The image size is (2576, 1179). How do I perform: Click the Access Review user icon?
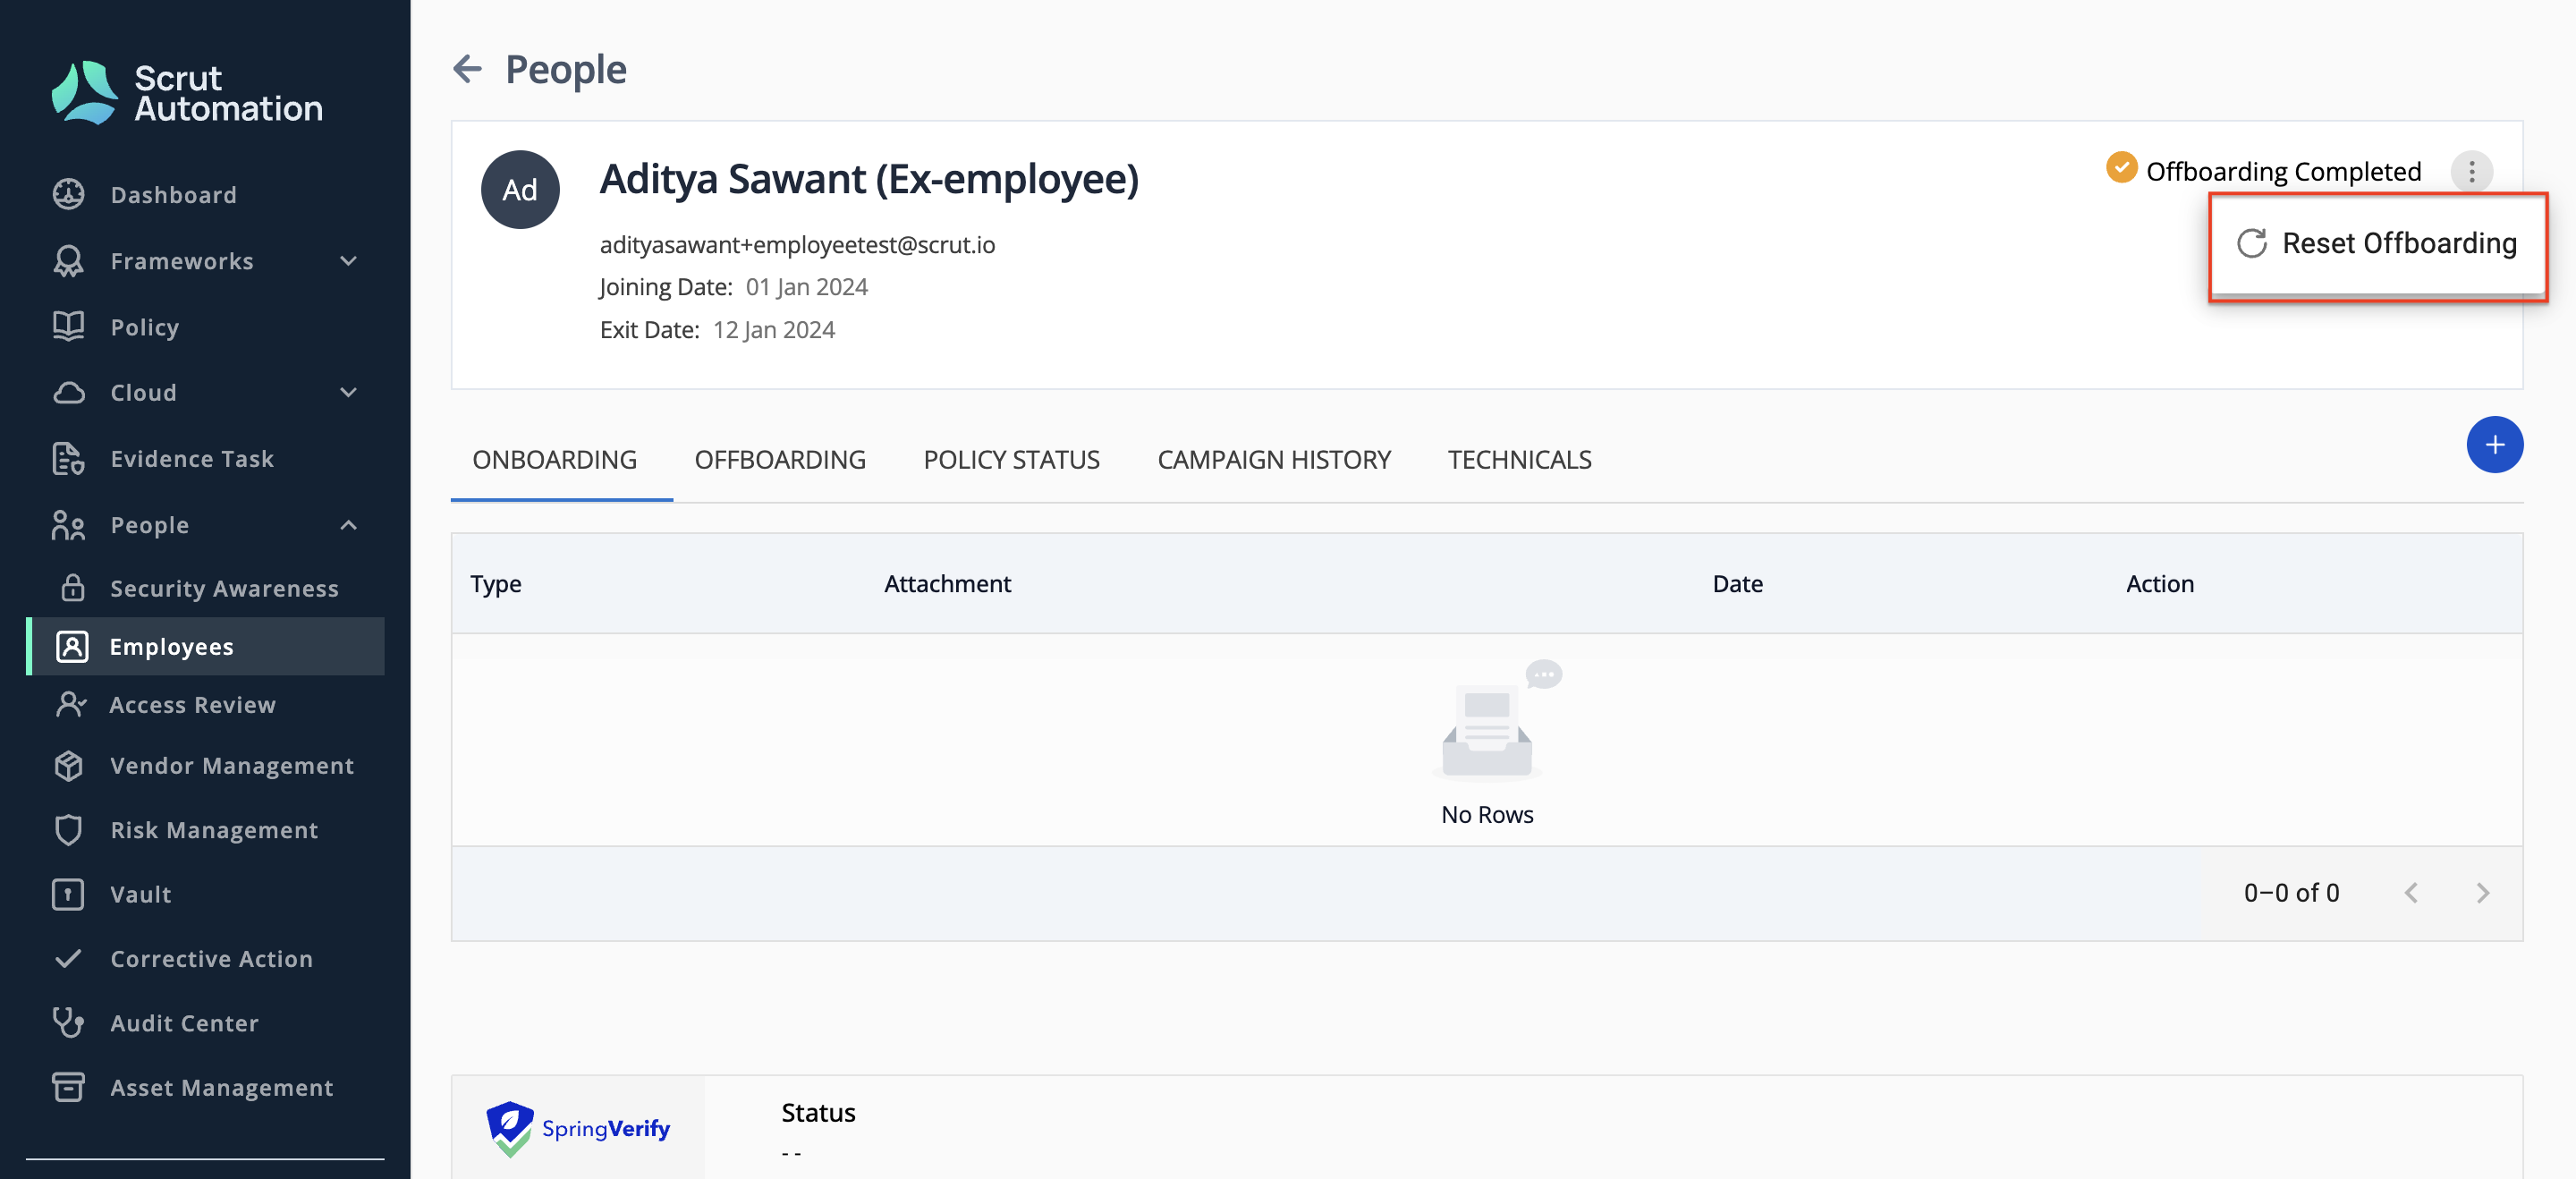point(71,704)
